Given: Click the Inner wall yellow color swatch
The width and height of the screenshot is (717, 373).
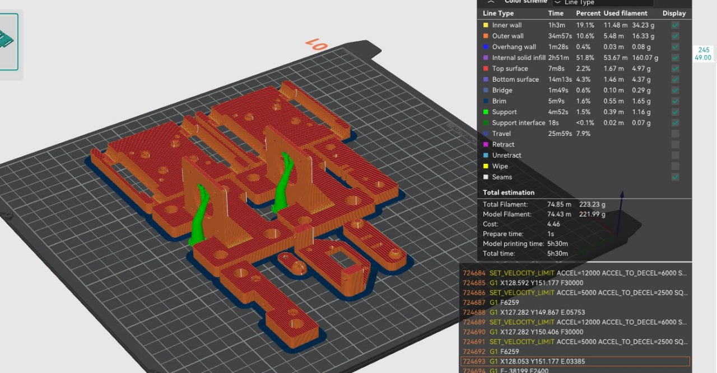Looking at the screenshot, I should (486, 25).
